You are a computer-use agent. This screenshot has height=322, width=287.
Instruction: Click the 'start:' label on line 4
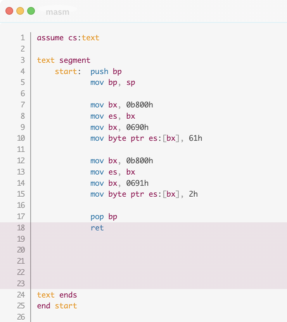point(68,71)
